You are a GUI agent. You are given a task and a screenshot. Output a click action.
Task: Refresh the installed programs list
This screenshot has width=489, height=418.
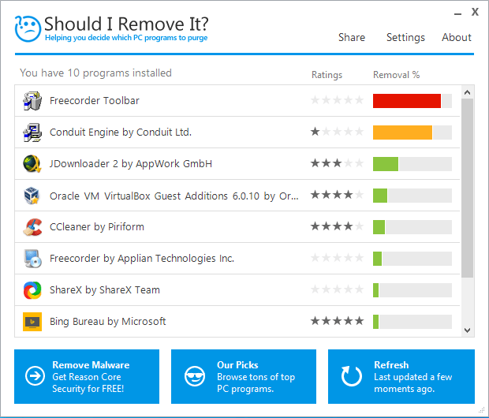tap(401, 377)
